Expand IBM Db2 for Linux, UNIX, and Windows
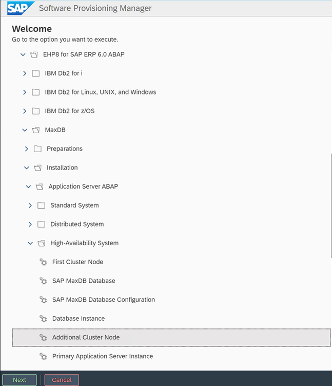 [x=25, y=93]
